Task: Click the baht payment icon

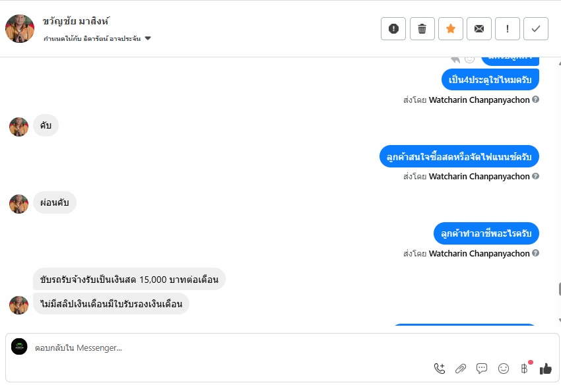Action: tap(525, 369)
